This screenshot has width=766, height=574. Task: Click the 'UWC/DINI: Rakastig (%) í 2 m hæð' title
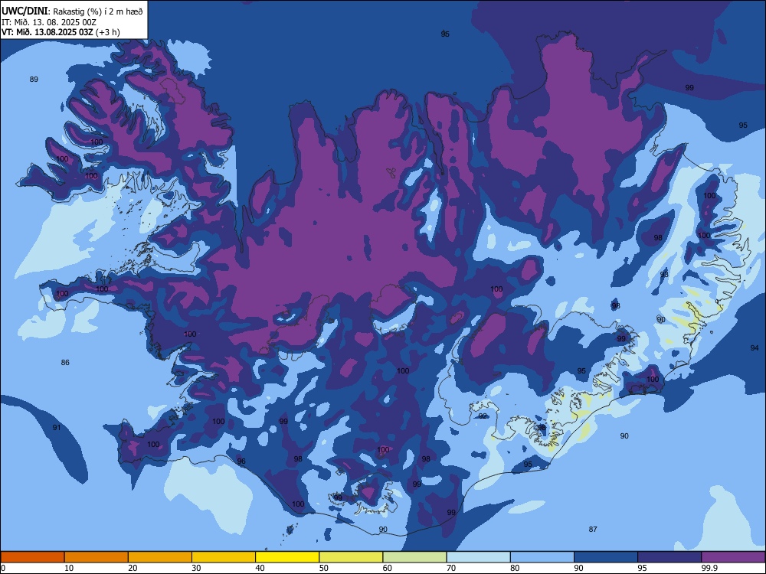pos(72,11)
